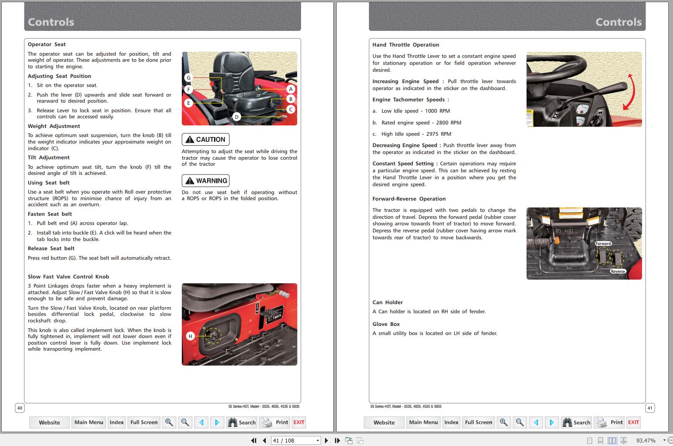Open the Main Menu from left page
This screenshot has width=673, height=446.
pyautogui.click(x=88, y=422)
